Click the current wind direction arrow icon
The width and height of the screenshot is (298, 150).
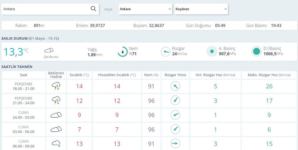click(166, 52)
